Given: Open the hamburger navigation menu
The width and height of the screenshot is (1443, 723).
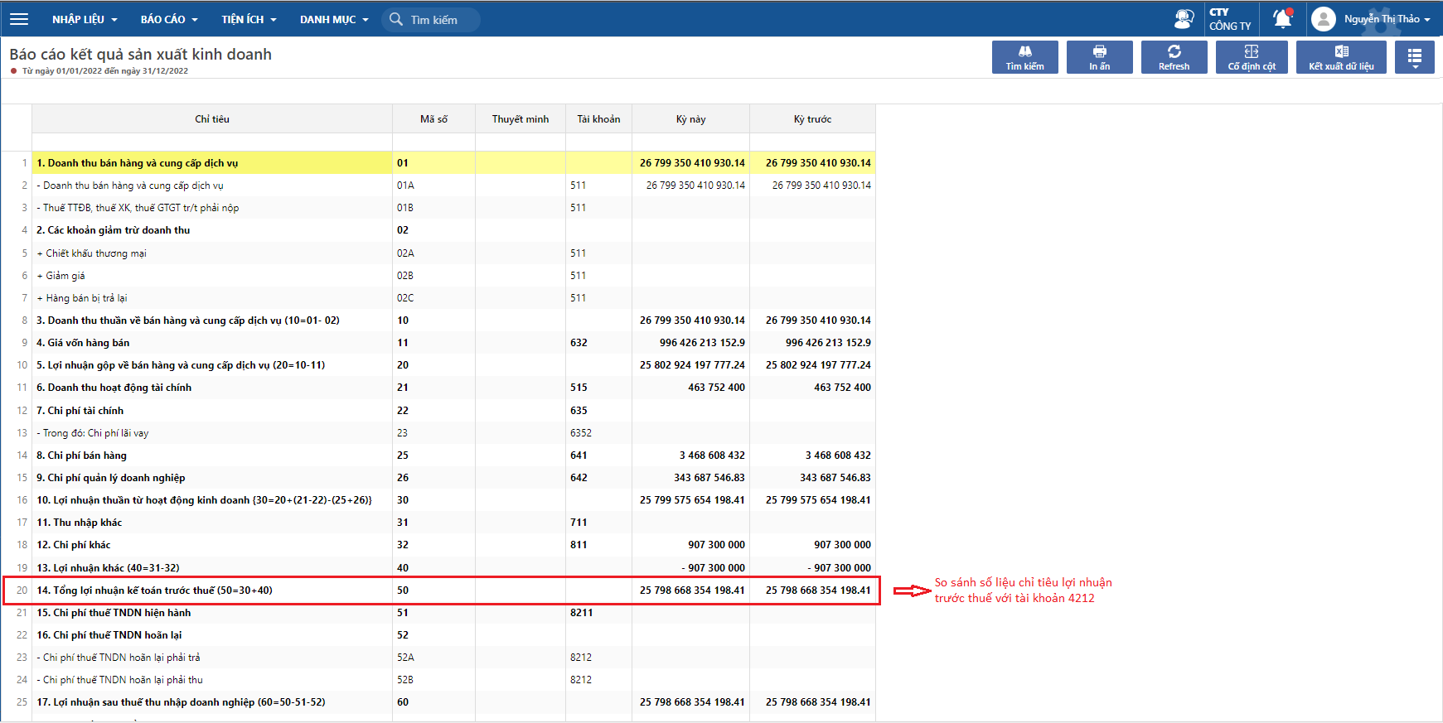Looking at the screenshot, I should (x=19, y=19).
